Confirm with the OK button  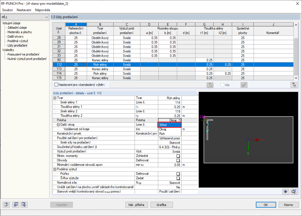[266, 205]
